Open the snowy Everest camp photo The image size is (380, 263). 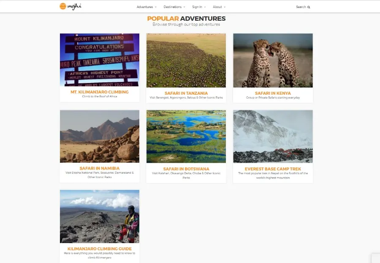click(x=273, y=136)
